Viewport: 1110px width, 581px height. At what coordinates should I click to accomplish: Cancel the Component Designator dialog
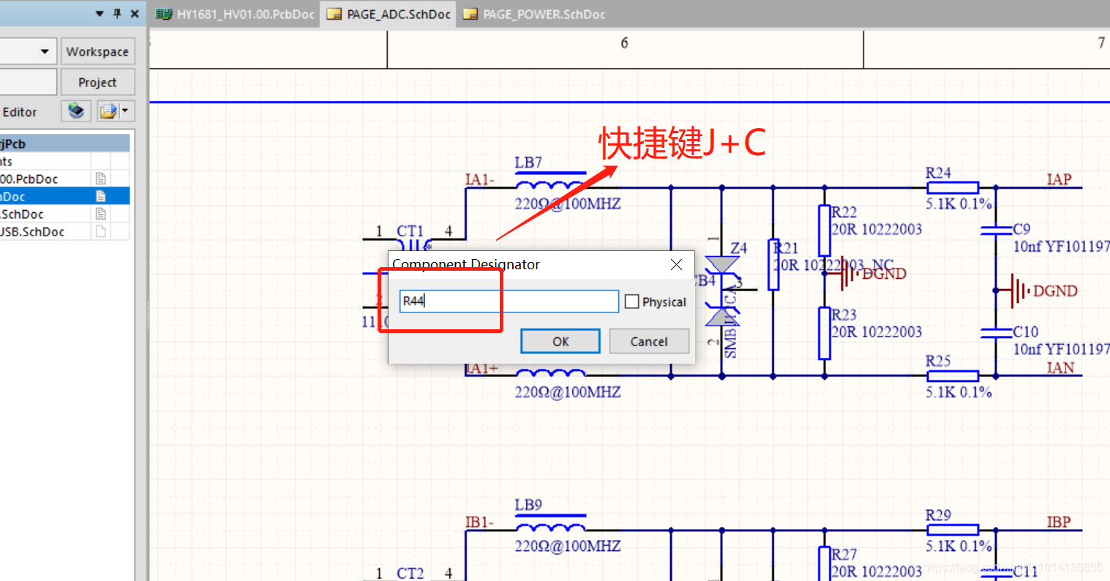click(649, 341)
